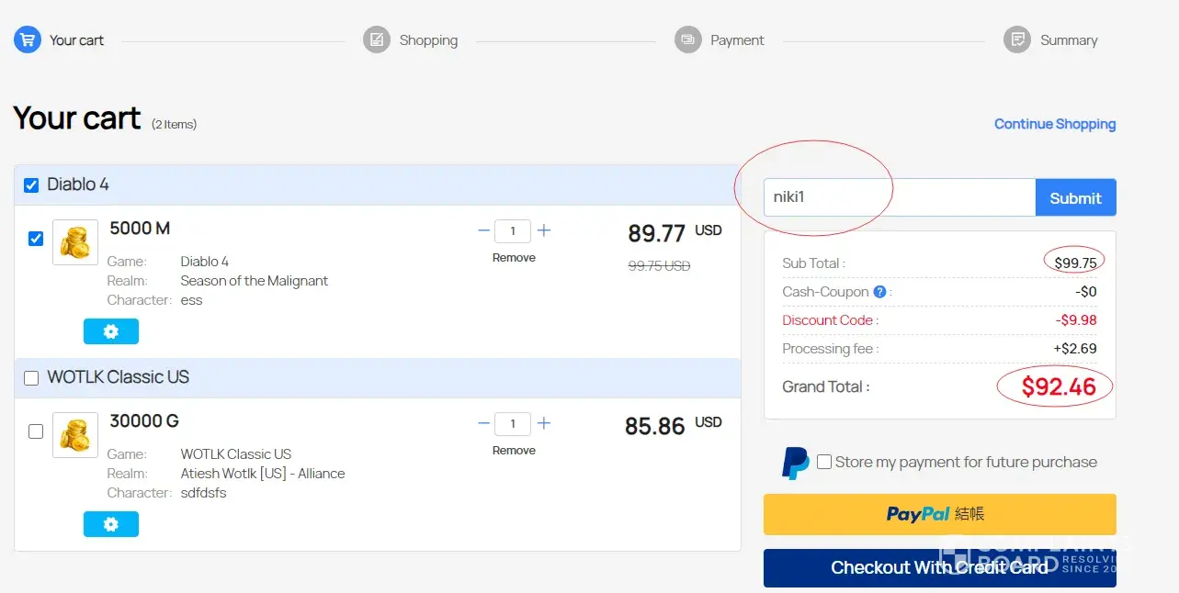Submit the discount code
1179x593 pixels.
(x=1075, y=197)
